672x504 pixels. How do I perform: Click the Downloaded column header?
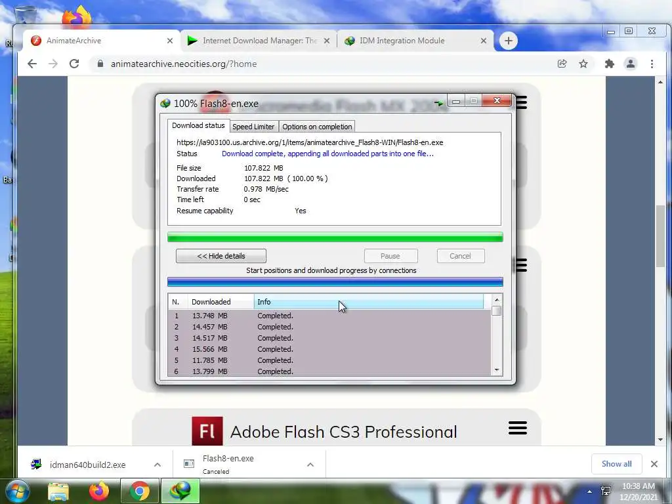220,302
